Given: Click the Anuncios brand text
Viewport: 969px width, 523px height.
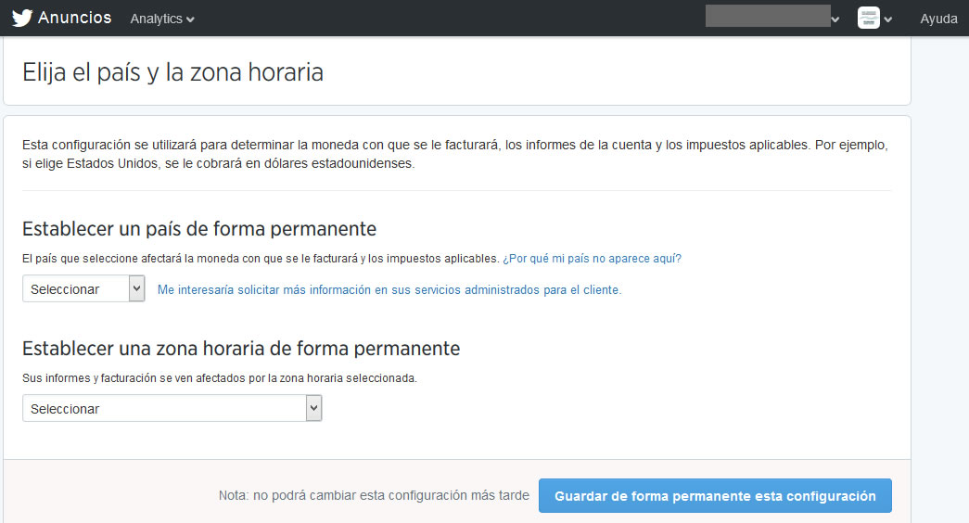Looking at the screenshot, I should [74, 18].
